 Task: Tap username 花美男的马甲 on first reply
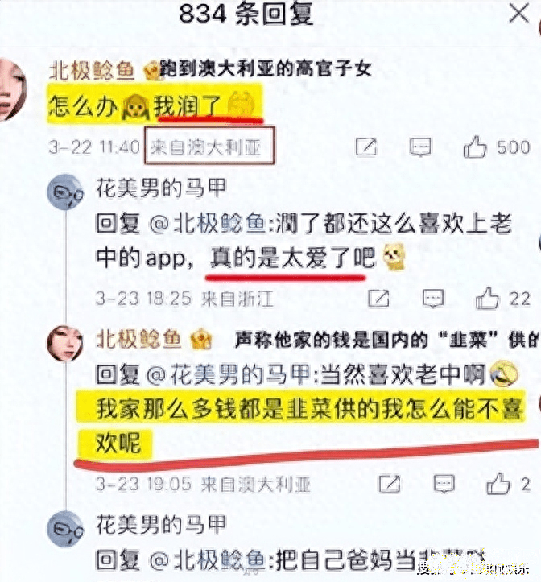pos(161,188)
